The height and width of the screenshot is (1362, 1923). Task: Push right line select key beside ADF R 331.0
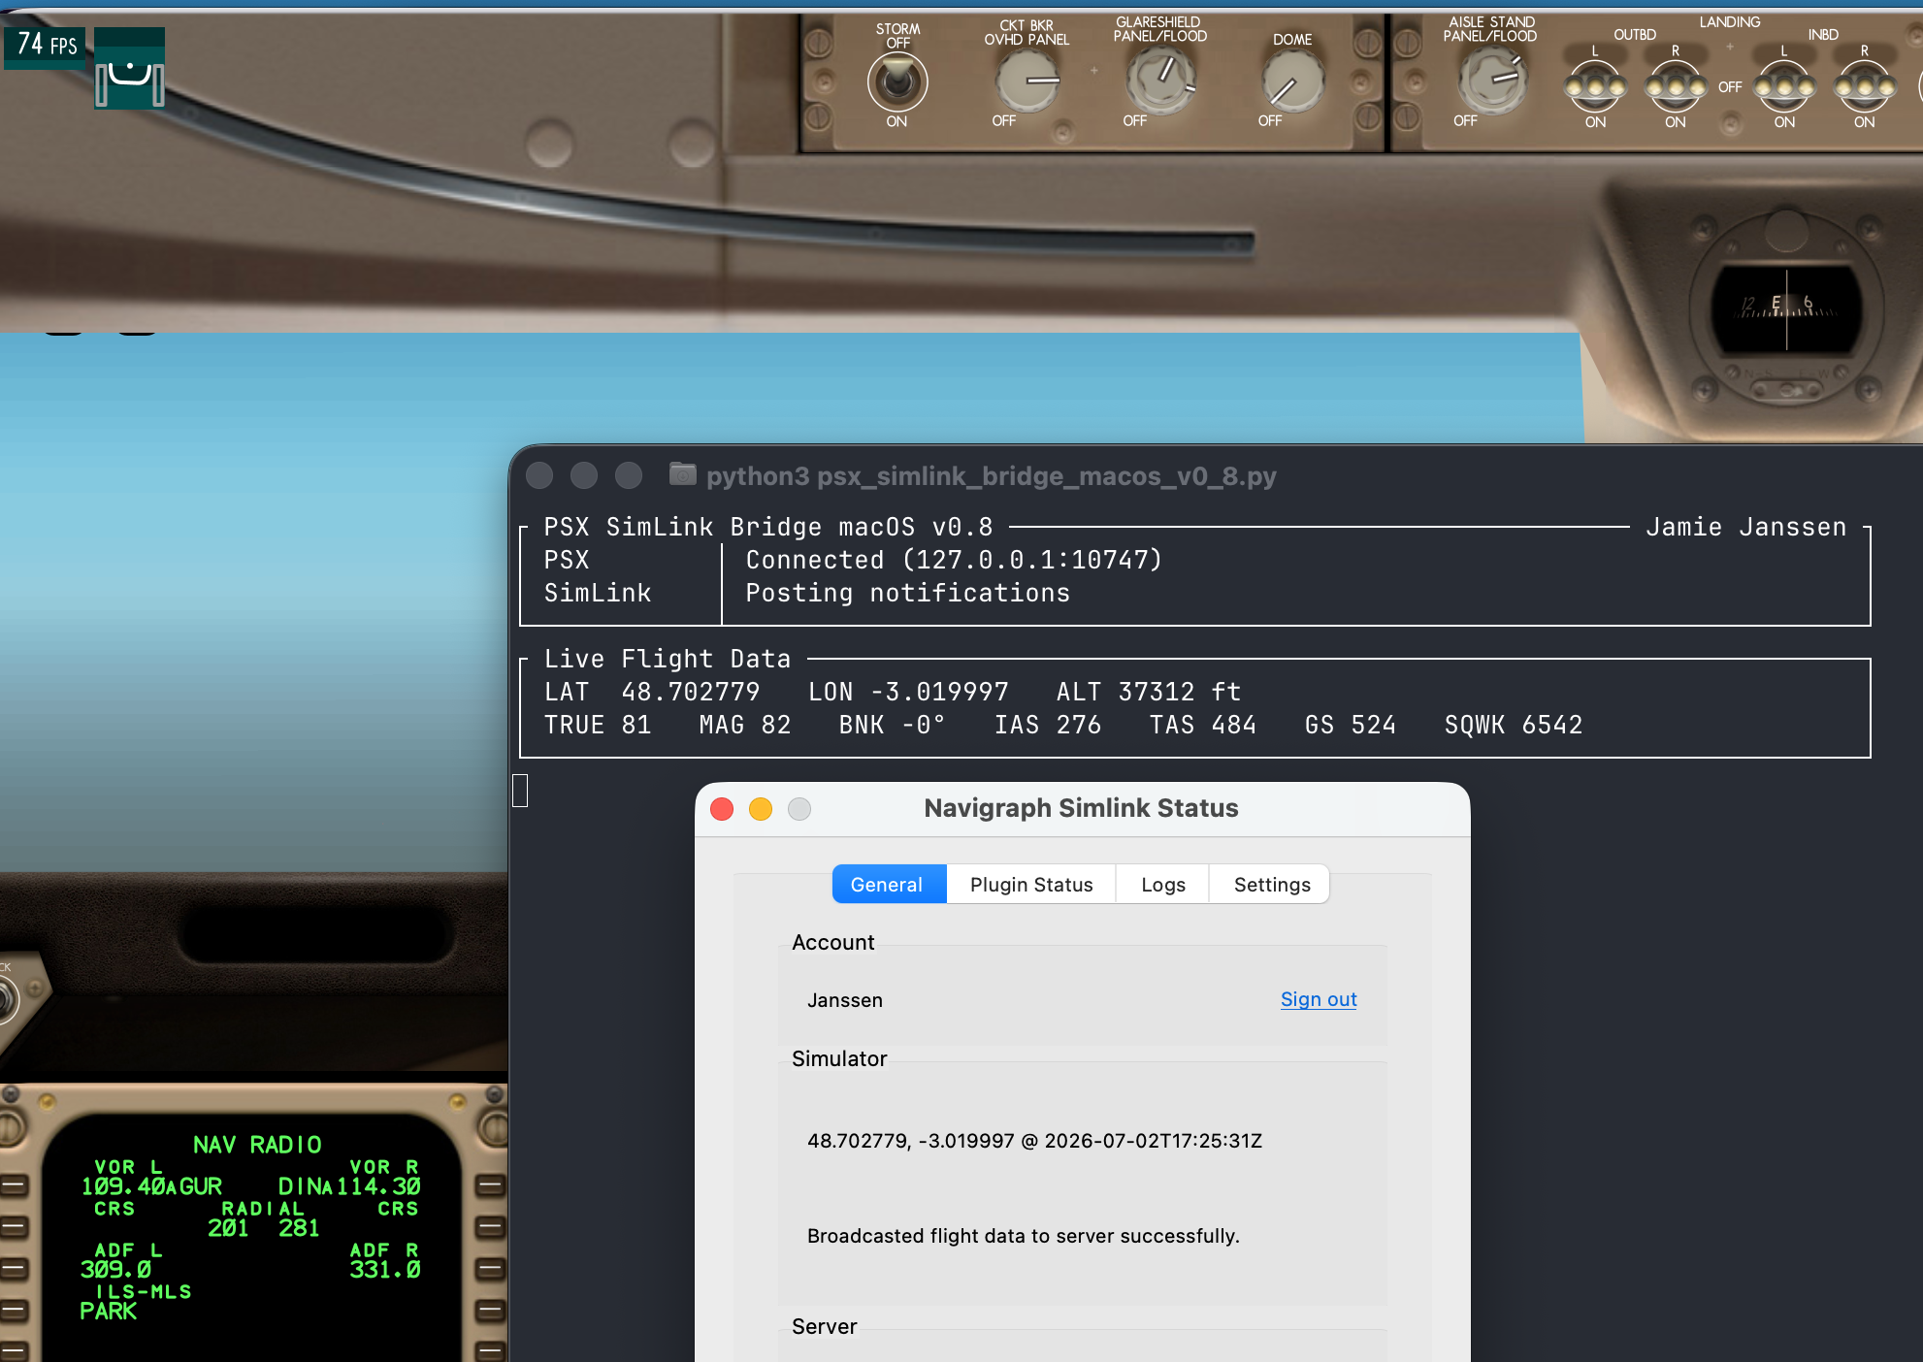(x=491, y=1269)
